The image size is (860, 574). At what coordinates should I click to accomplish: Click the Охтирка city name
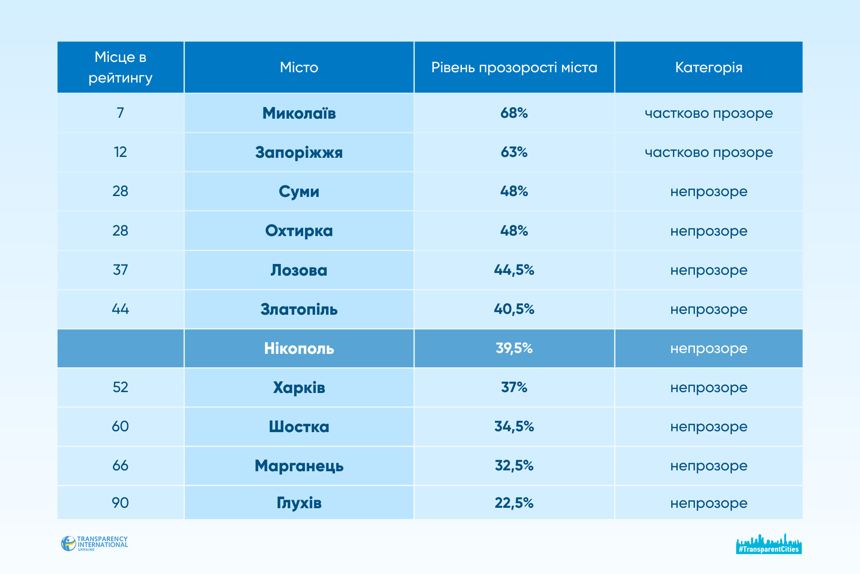pos(299,231)
